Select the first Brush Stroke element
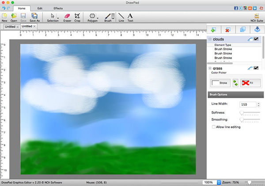This screenshot has height=186, width=265. 223,49
